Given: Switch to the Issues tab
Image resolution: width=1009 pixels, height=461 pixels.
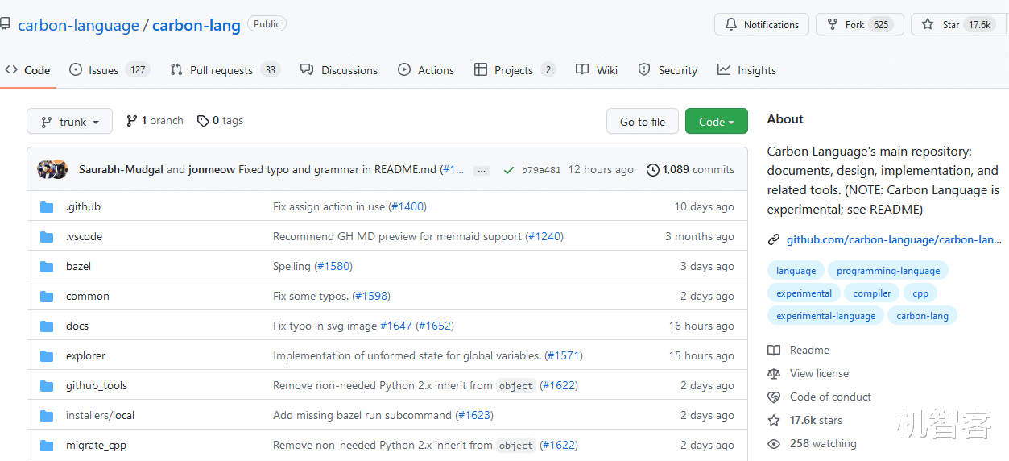Looking at the screenshot, I should click(x=110, y=70).
